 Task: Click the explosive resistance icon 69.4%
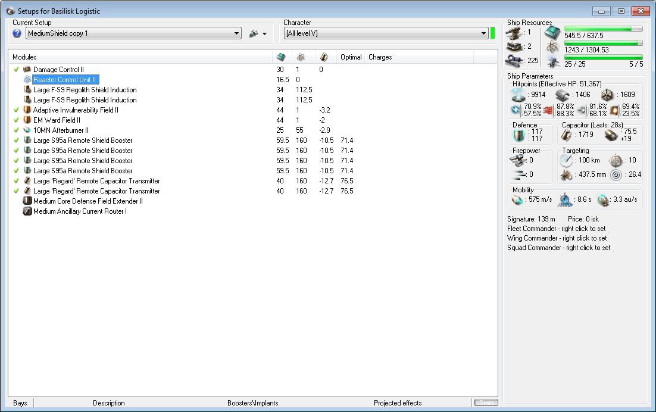point(614,110)
